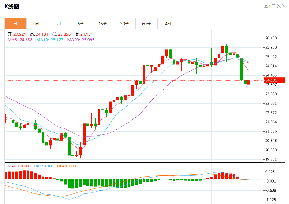The height and width of the screenshot is (204, 289).
Task: Open the 30分 interval tab
Action: coord(125,24)
